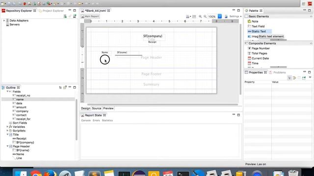
Task: Collapse the Page Header node in Outline
Action: coord(7,146)
